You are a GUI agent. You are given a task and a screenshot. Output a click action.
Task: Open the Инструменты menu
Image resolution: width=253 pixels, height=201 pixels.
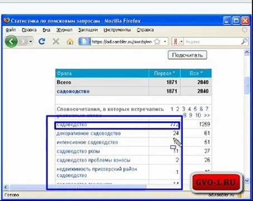coord(117,30)
